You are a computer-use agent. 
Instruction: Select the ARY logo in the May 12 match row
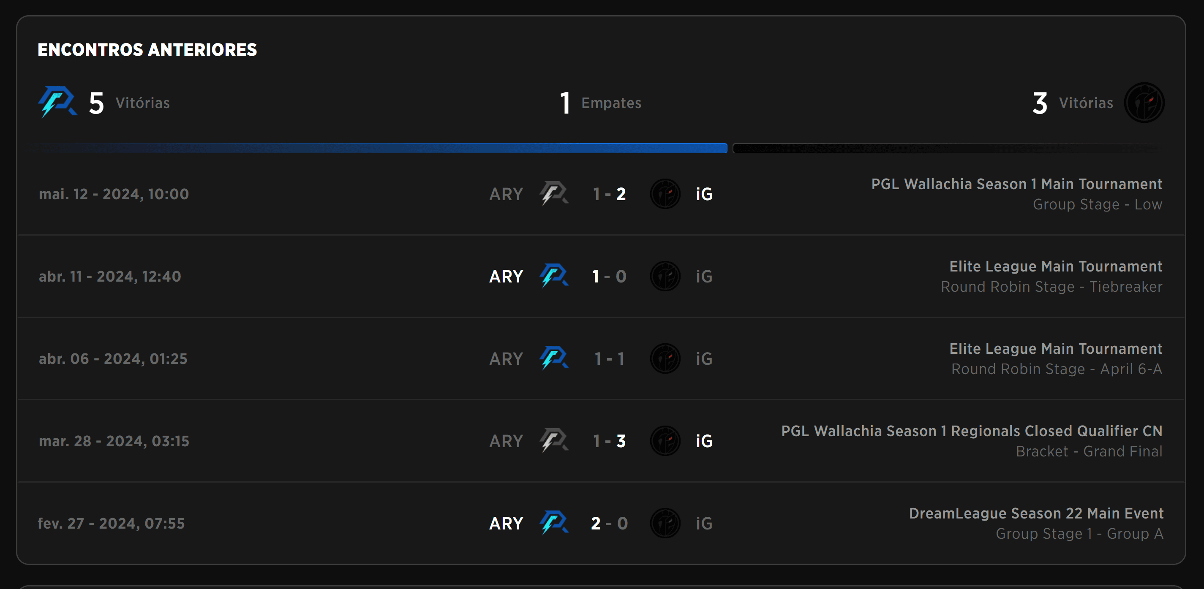(x=554, y=194)
